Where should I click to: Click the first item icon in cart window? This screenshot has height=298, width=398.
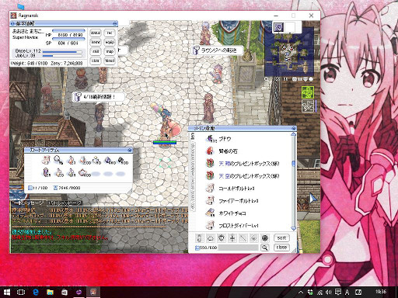tap(46, 161)
